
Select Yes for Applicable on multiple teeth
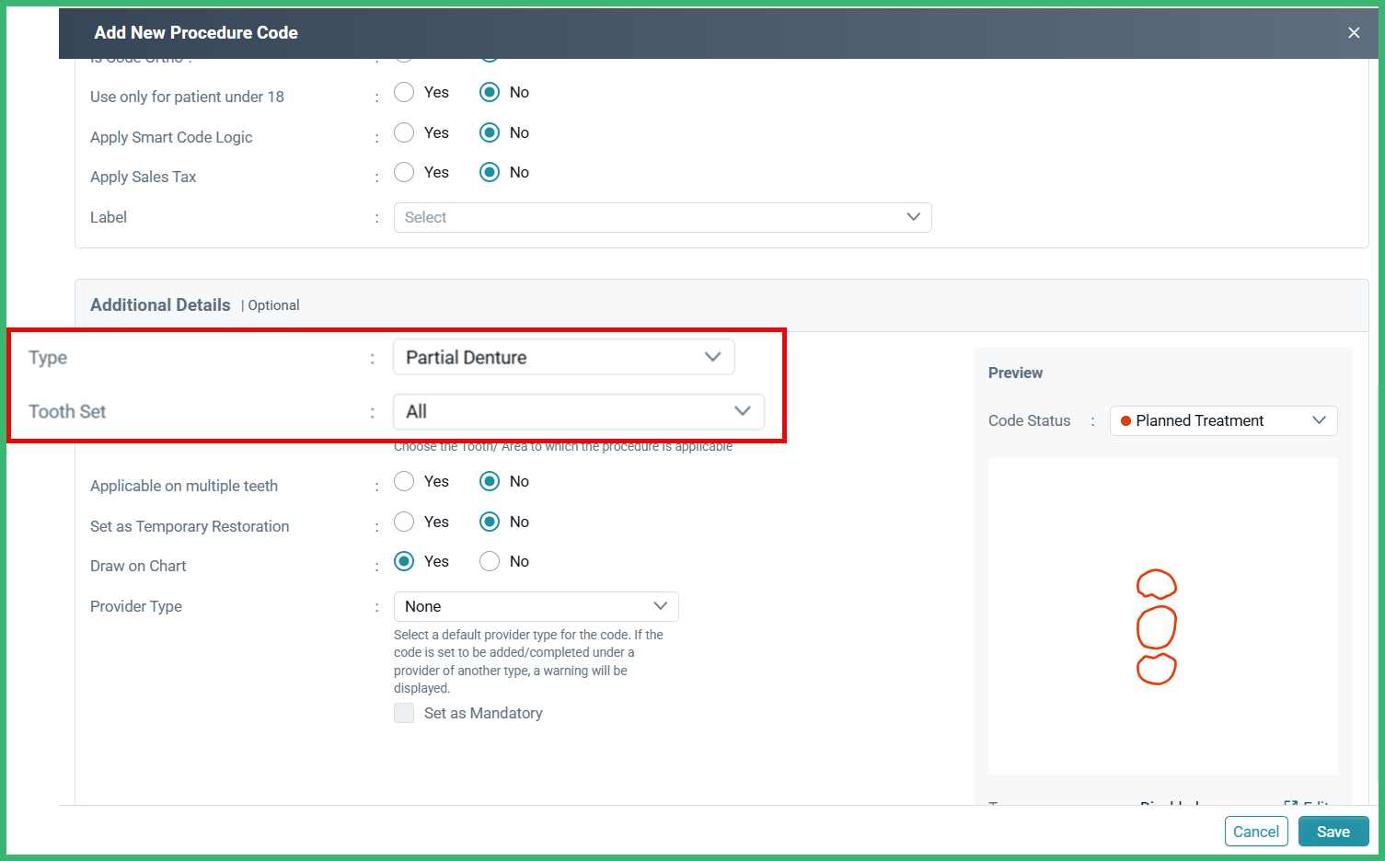[x=404, y=481]
